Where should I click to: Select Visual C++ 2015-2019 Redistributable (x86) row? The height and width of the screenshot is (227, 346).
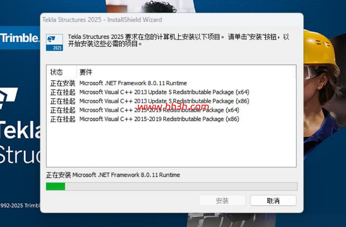click(171, 119)
